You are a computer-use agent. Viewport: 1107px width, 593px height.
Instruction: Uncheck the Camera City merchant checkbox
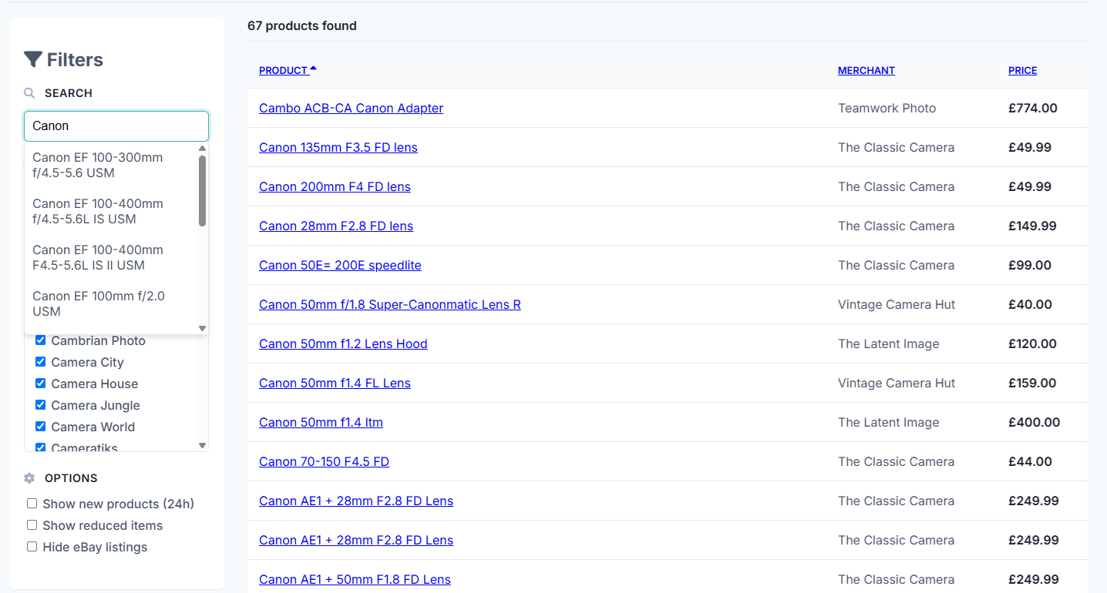coord(41,362)
